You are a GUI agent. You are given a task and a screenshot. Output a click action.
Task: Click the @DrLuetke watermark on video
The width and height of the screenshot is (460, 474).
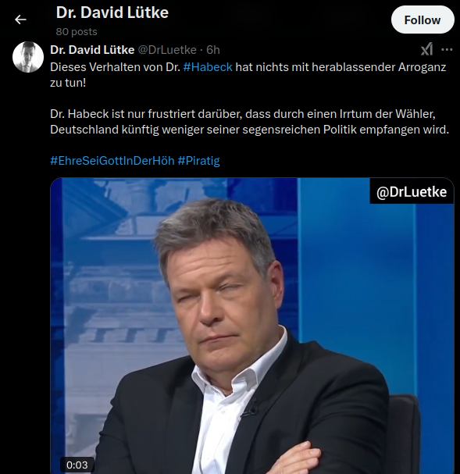click(x=412, y=191)
